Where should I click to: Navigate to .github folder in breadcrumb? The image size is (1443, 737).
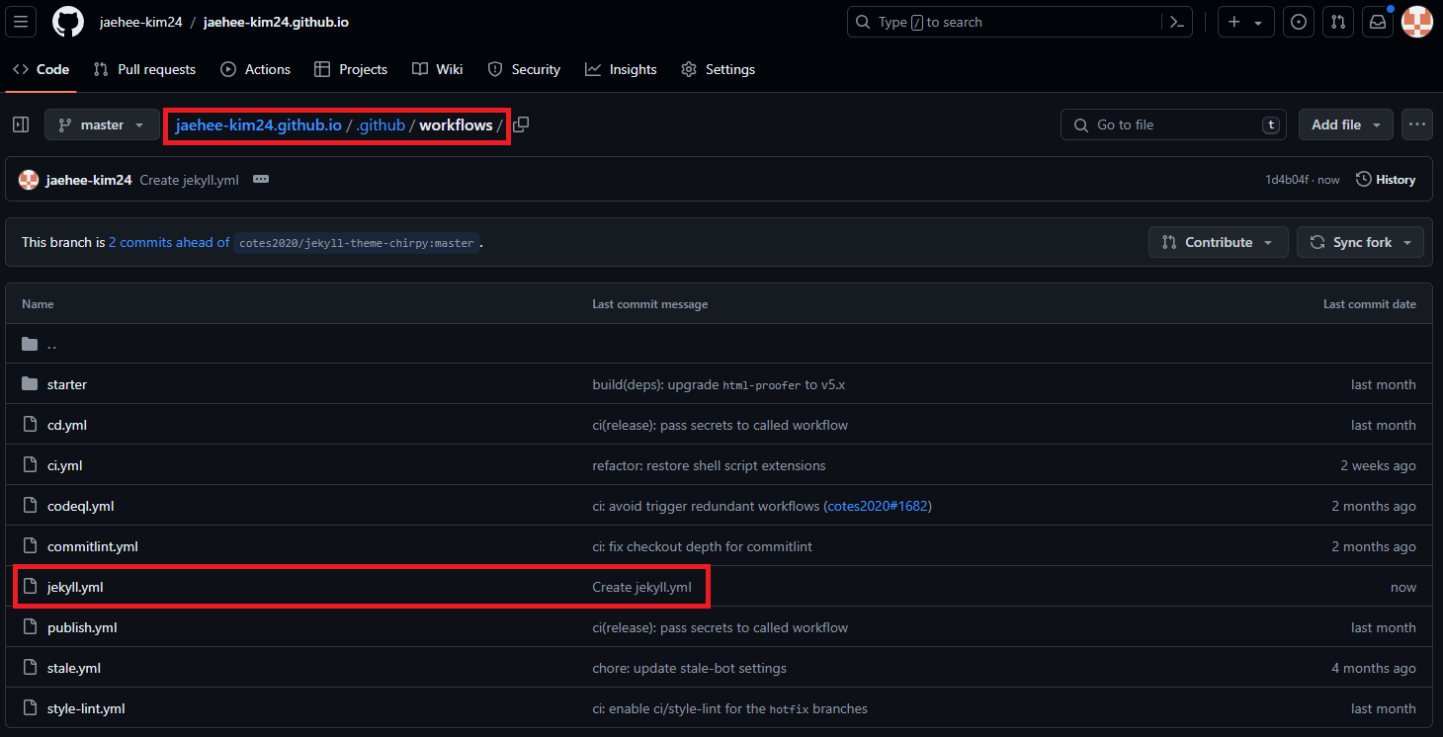pyautogui.click(x=381, y=124)
